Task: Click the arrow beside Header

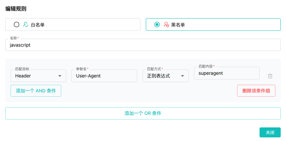Action: click(x=60, y=76)
